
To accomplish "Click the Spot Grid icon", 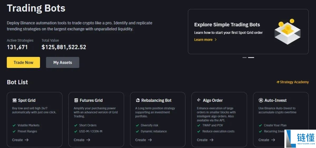I will coord(14,100).
